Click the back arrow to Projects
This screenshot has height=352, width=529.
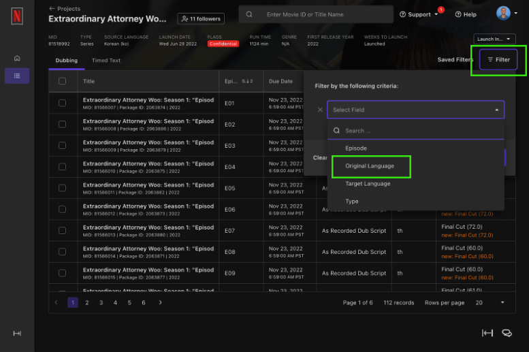point(52,8)
